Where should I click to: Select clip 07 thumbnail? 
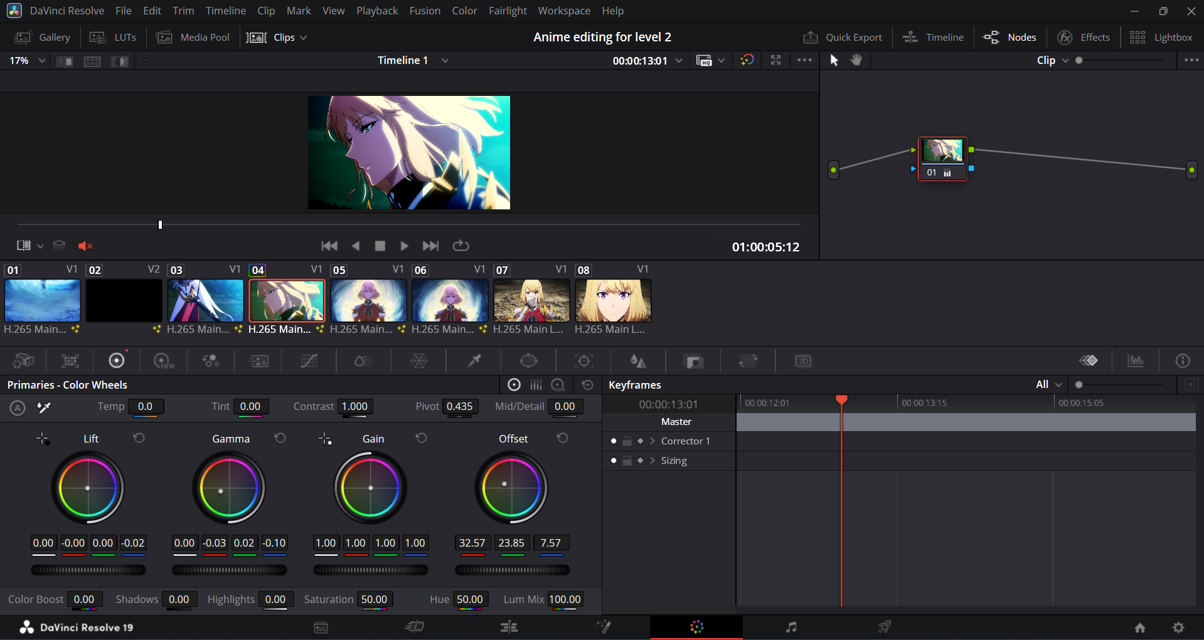pyautogui.click(x=531, y=301)
